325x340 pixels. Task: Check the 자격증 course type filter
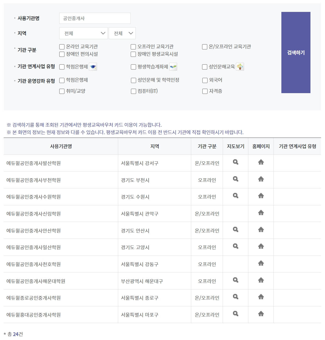click(204, 91)
